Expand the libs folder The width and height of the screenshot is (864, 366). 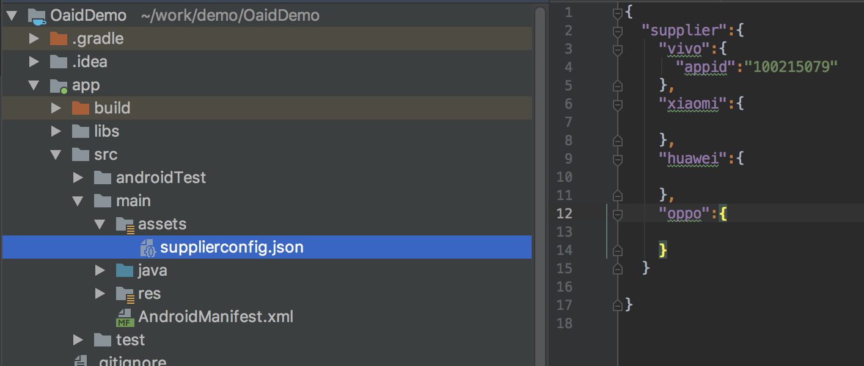point(57,132)
